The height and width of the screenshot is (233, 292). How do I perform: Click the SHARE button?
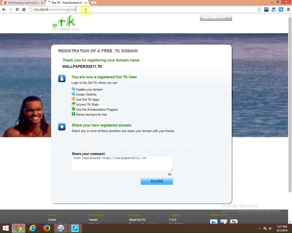157,181
